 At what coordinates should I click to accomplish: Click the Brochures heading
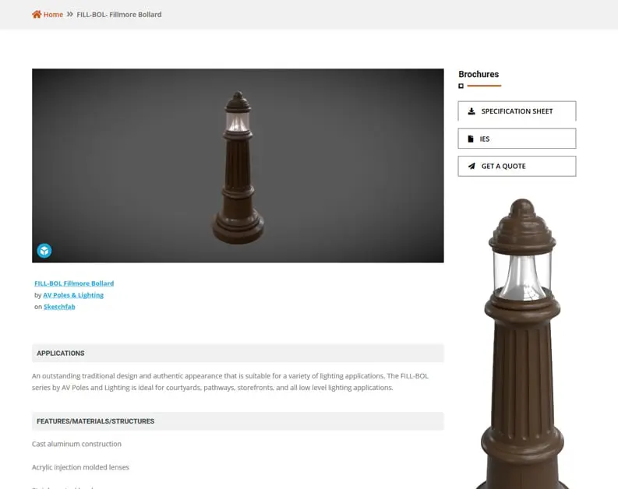[x=479, y=74]
